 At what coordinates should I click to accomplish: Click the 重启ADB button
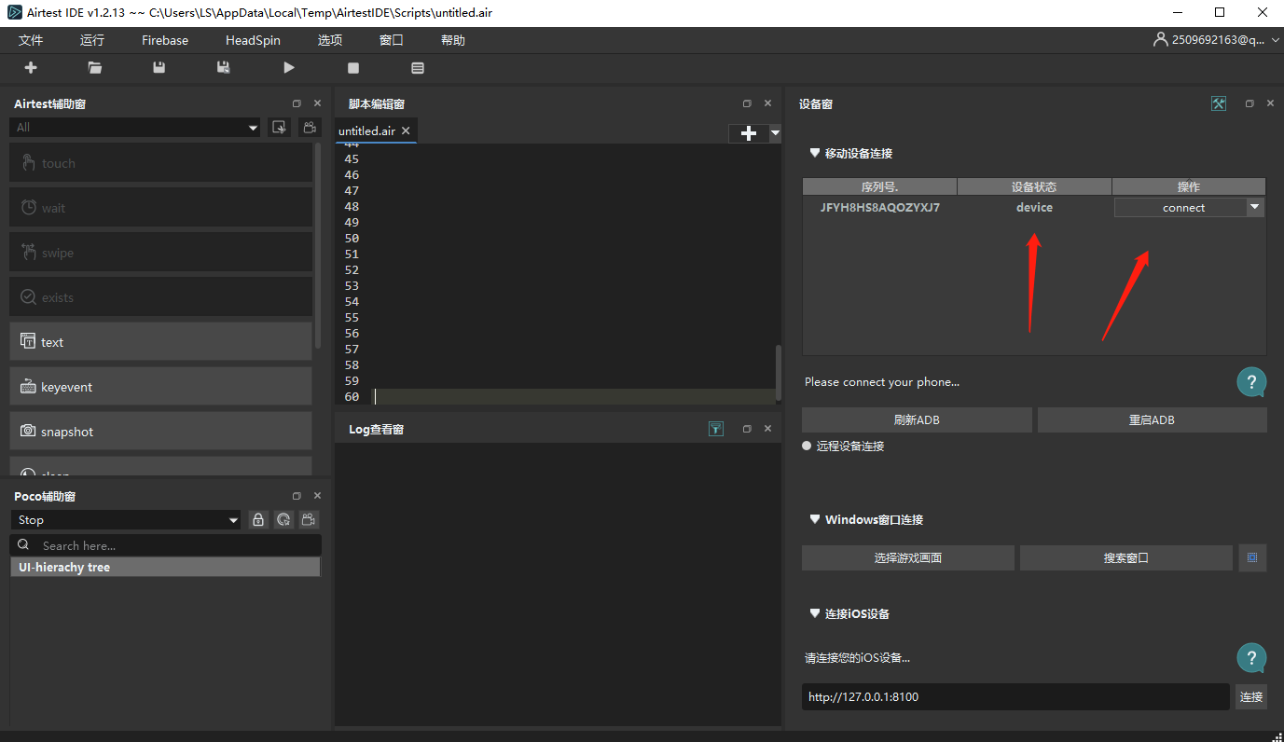1152,419
